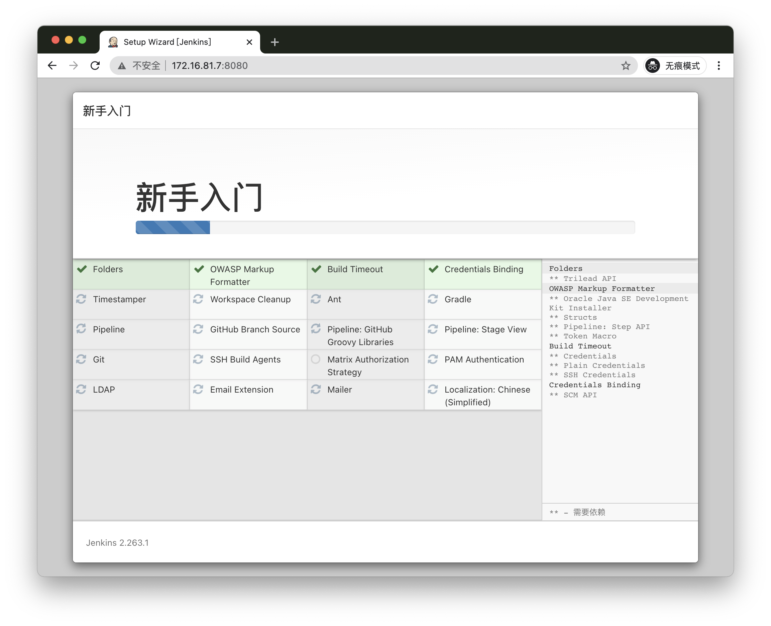Click the pending icon beside Pipeline: Stage View
771x626 pixels.
pos(433,329)
